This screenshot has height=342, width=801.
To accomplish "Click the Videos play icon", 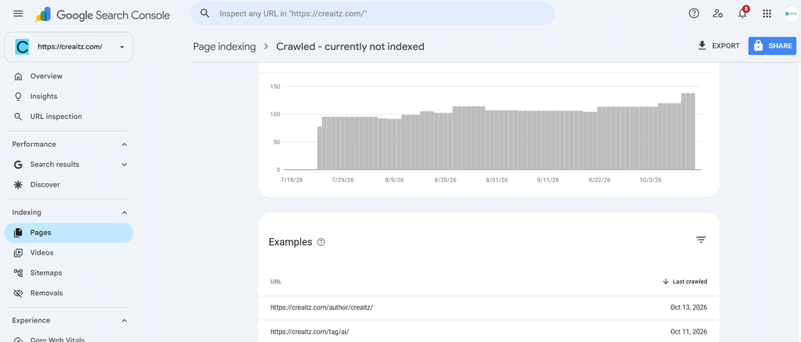I will [x=19, y=253].
